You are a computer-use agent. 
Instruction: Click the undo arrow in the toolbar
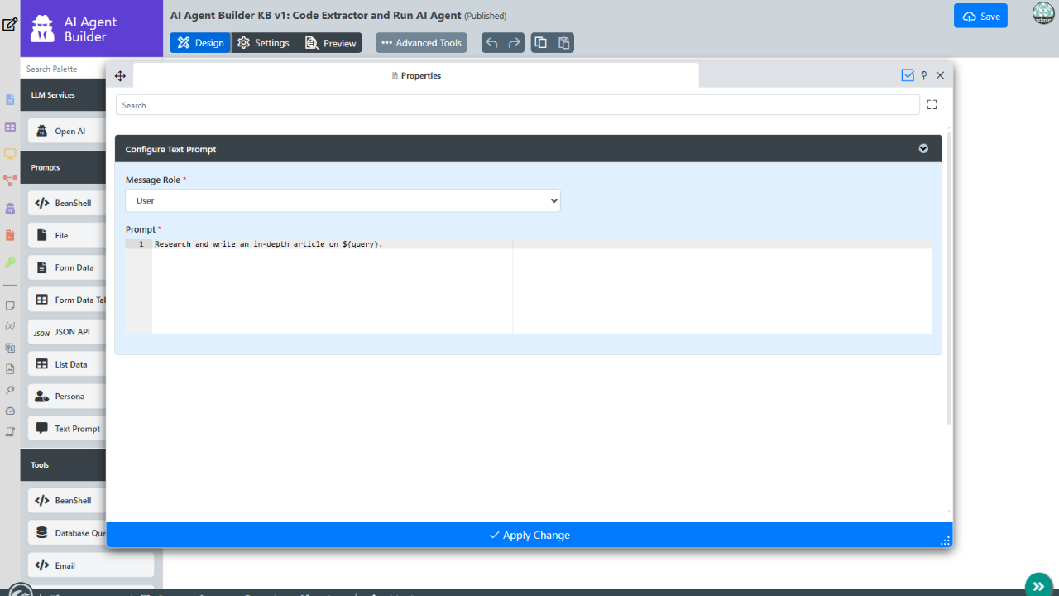coord(492,43)
